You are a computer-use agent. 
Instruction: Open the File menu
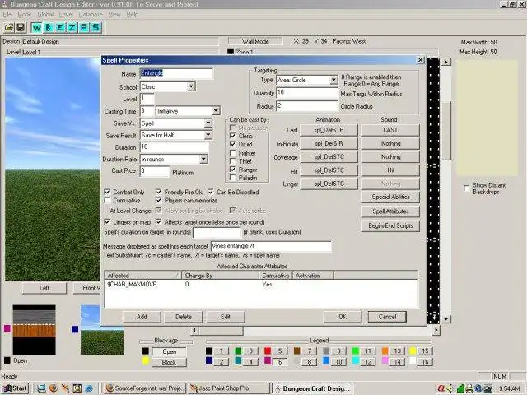pos(7,15)
